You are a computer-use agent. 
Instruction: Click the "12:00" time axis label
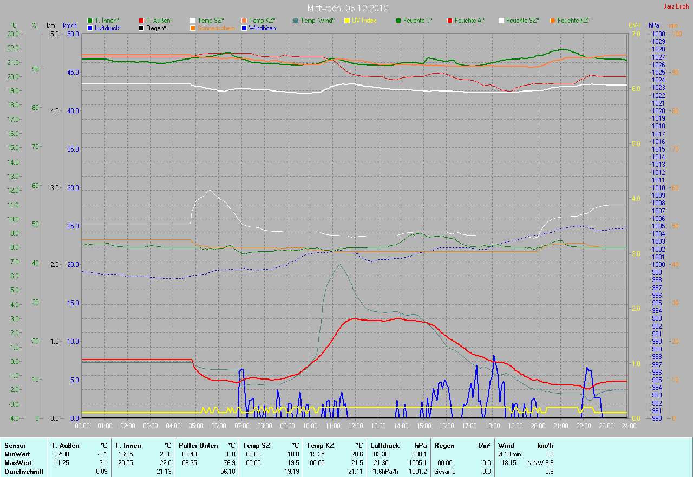[x=356, y=426]
